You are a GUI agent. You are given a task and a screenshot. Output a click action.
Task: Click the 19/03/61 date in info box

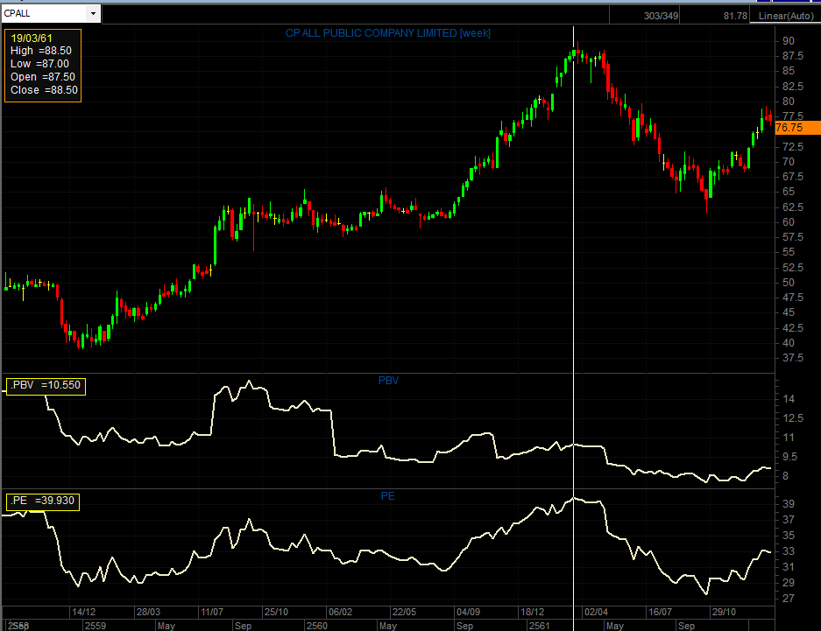(x=32, y=39)
